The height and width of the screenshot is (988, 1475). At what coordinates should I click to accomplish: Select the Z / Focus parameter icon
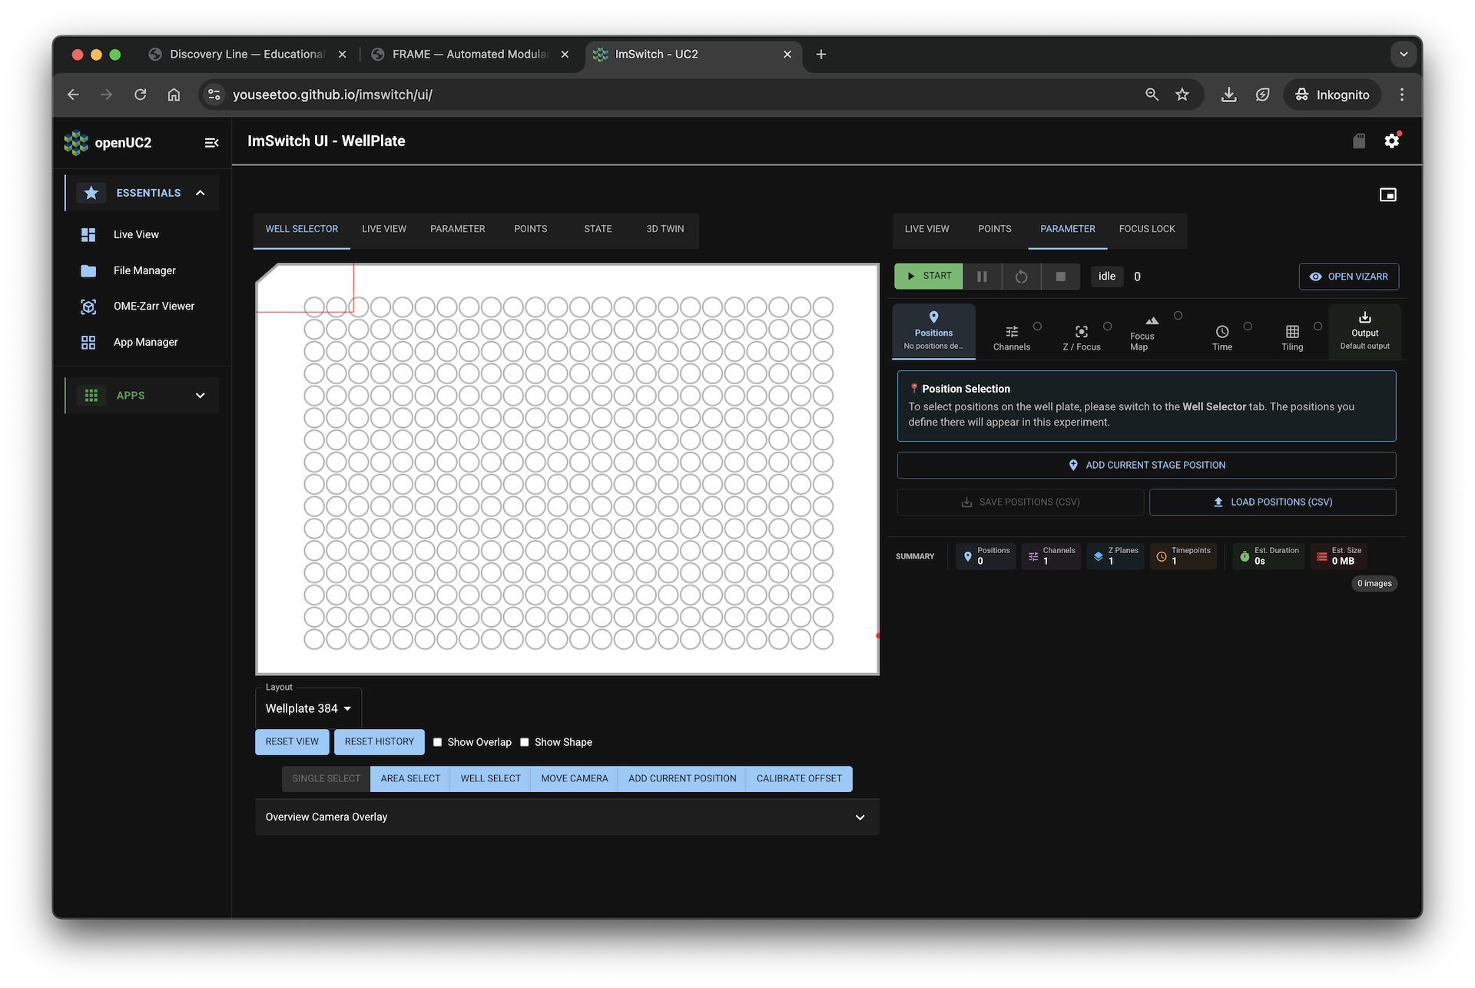(1081, 332)
